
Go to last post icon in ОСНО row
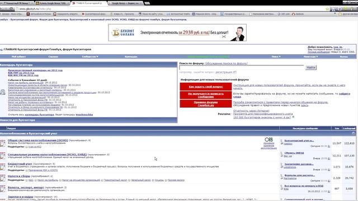point(329,146)
